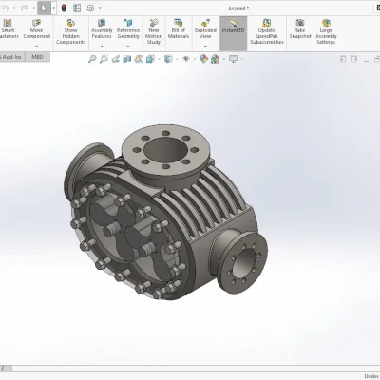The height and width of the screenshot is (380, 380).
Task: Expand View Settings dropdown arrow
Action: [242, 59]
